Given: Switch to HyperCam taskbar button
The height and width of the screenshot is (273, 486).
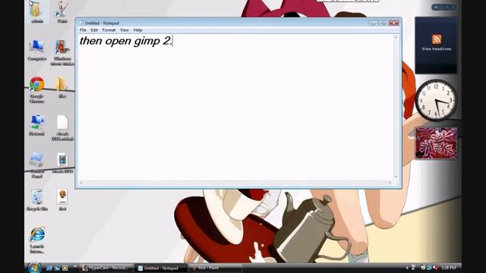Looking at the screenshot, I should pyautogui.click(x=106, y=268).
